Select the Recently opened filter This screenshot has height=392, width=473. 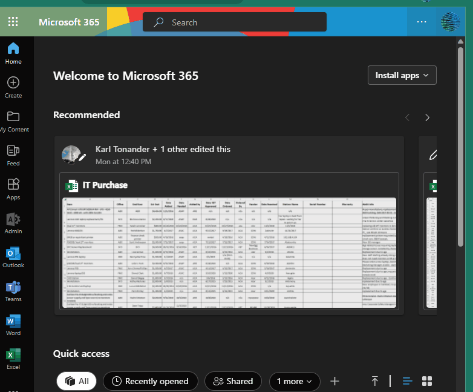point(151,381)
